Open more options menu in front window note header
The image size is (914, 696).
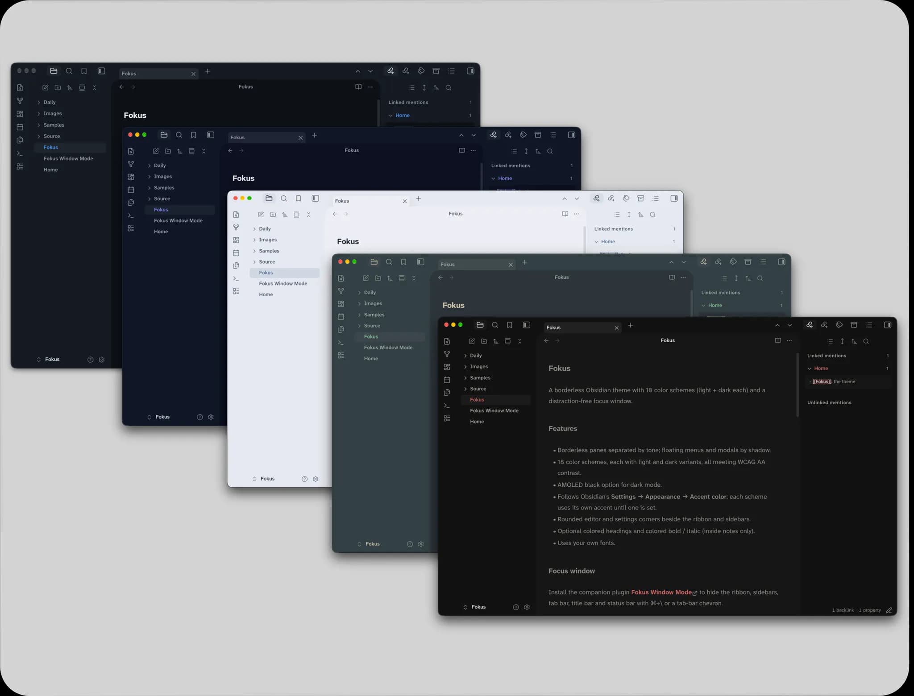click(x=789, y=340)
